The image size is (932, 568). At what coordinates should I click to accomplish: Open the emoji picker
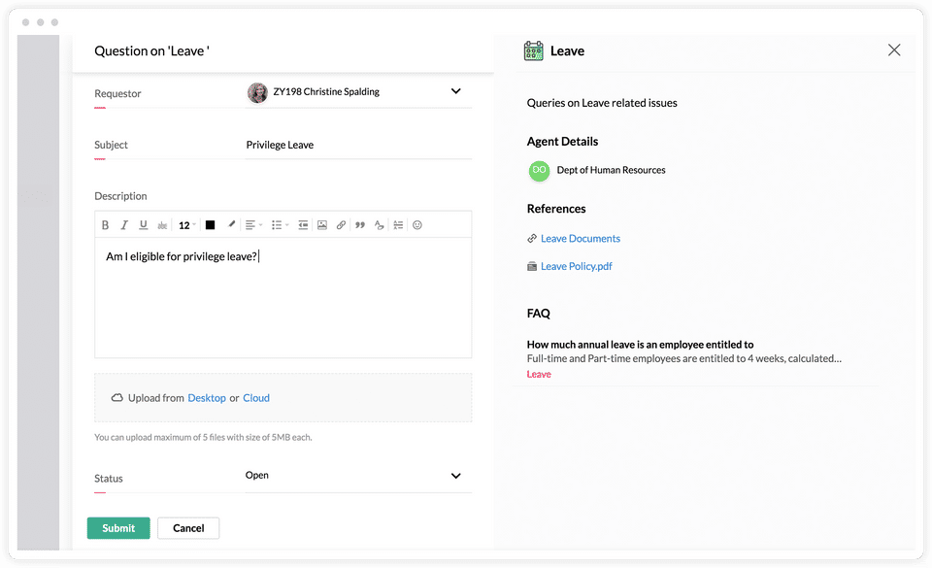[x=417, y=225]
